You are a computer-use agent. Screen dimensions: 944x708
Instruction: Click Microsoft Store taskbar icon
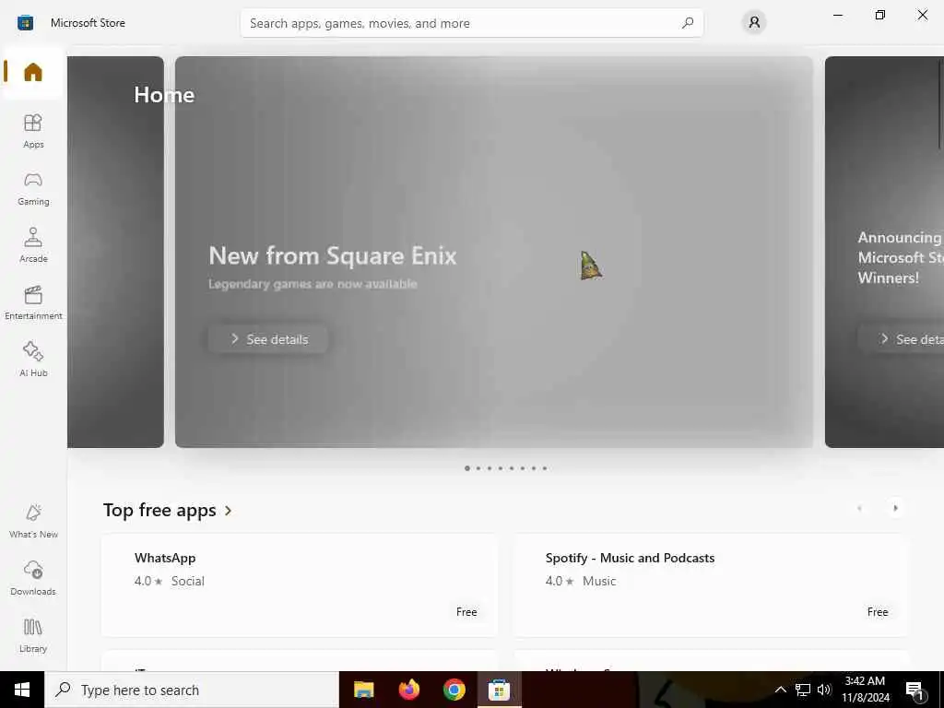click(x=499, y=690)
